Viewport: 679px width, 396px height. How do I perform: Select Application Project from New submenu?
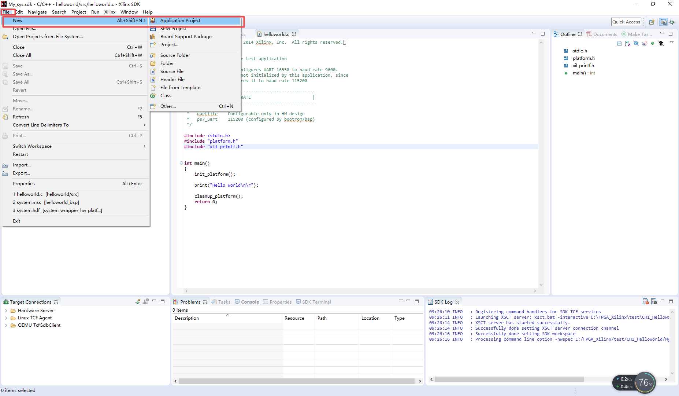point(194,21)
